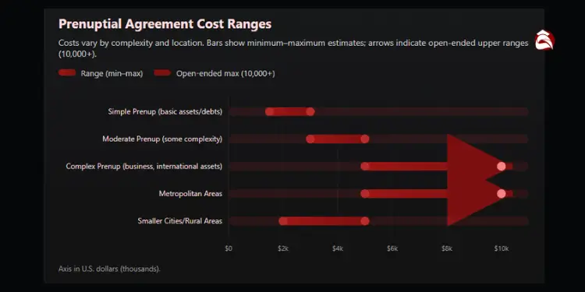Screen dimensions: 585x292
Task: Toggle the Range (min–max) legend entry
Action: click(x=101, y=73)
